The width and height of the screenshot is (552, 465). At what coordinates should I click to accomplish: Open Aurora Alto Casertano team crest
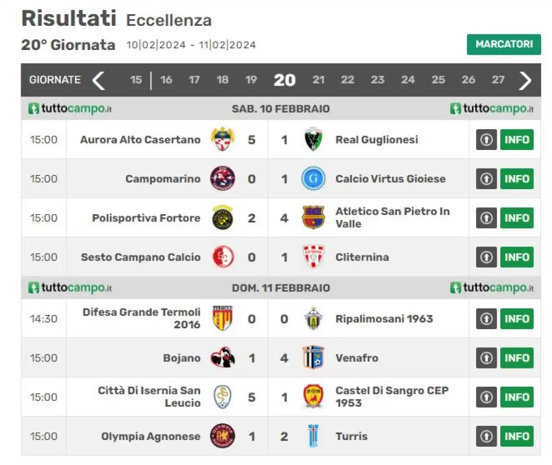(223, 139)
